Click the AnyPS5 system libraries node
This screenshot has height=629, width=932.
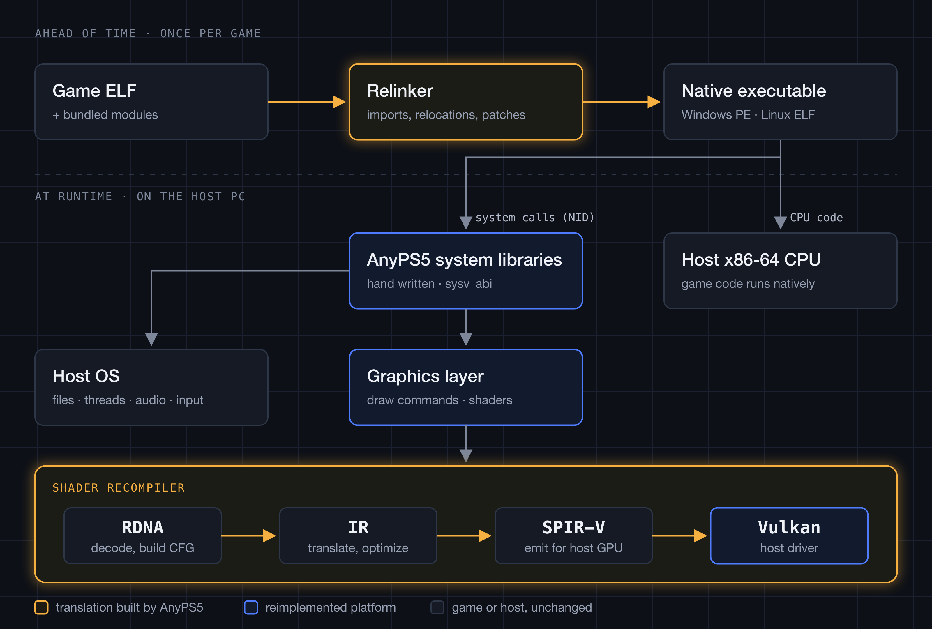pos(466,271)
